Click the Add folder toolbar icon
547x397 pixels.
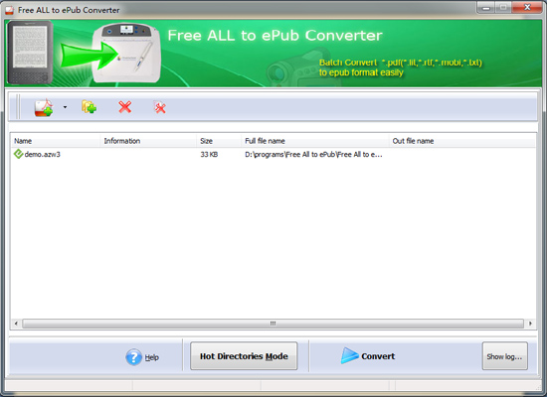pyautogui.click(x=89, y=107)
